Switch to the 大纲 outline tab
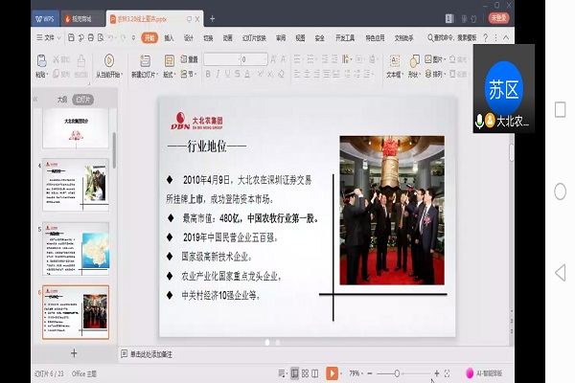This screenshot has width=575, height=383. click(x=61, y=98)
